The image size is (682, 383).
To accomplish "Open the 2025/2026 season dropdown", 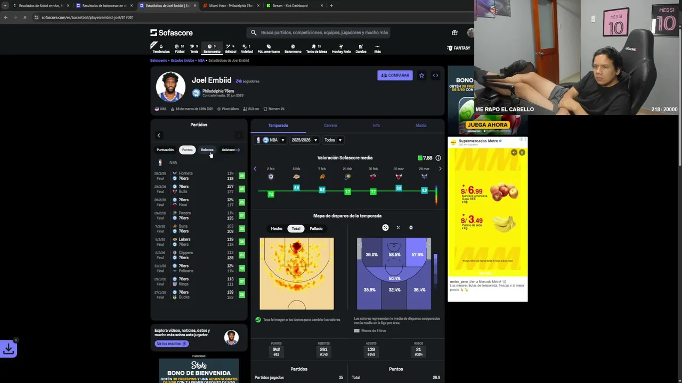I will 304,140.
